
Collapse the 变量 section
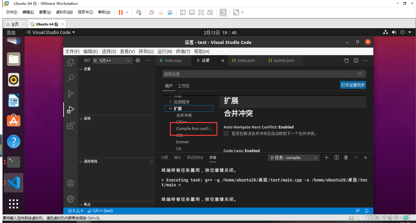(81, 69)
